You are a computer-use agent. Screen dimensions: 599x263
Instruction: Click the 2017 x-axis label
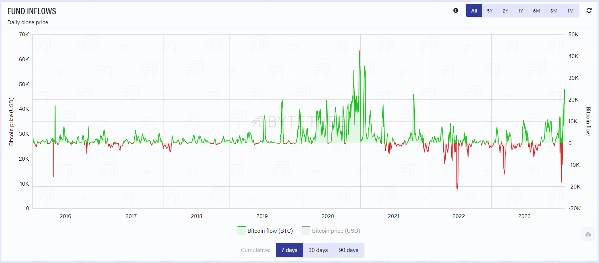[x=131, y=216]
